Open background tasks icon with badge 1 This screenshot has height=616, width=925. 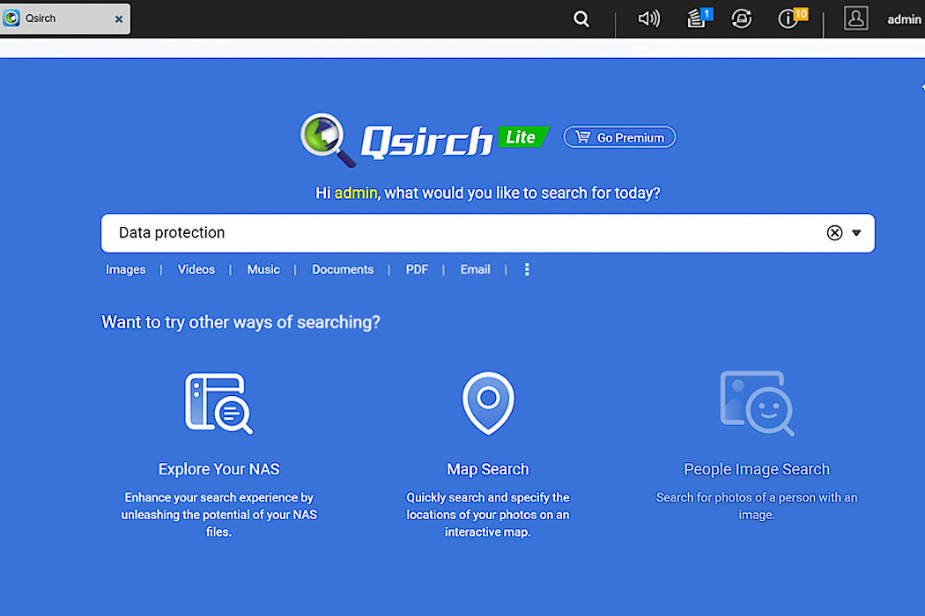click(697, 18)
